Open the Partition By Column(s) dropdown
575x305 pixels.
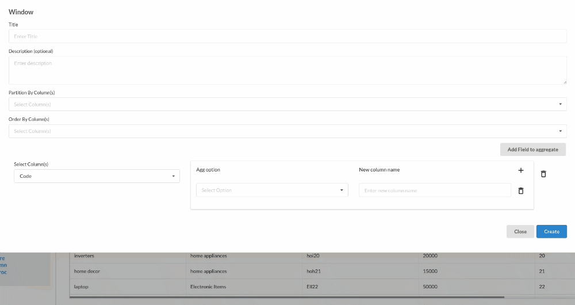tap(287, 104)
